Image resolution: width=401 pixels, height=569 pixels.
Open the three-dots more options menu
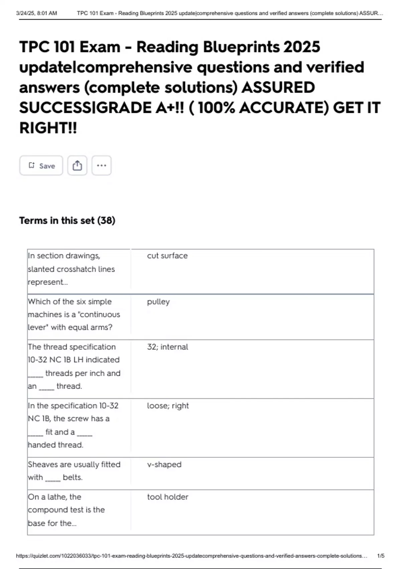(x=102, y=166)
